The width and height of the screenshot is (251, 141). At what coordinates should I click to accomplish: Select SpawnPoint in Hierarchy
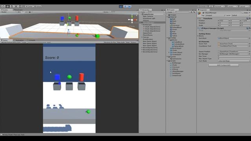click(147, 33)
